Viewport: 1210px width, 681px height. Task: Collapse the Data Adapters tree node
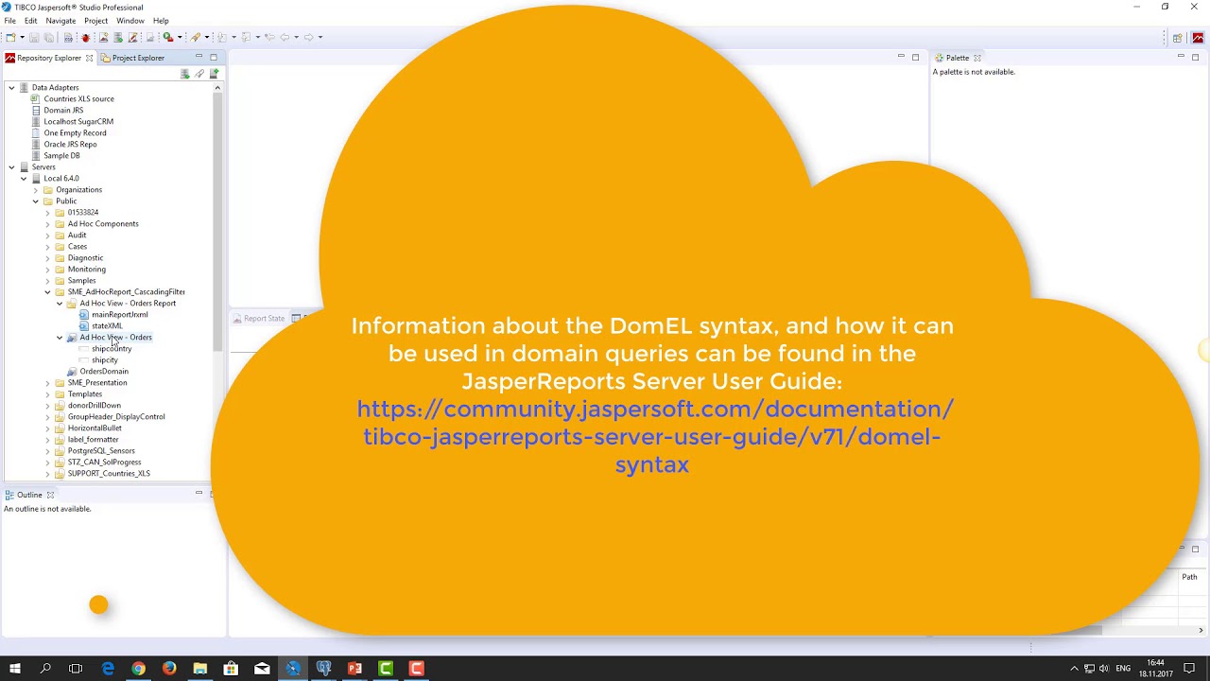[11, 87]
